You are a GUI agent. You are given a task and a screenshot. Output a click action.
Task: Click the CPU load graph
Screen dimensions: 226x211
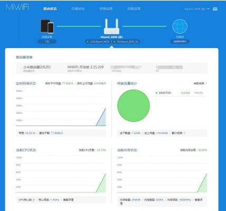point(61,174)
